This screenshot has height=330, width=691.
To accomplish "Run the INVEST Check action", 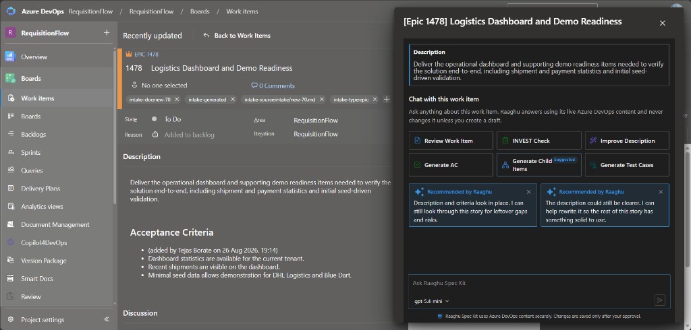I will 539,140.
